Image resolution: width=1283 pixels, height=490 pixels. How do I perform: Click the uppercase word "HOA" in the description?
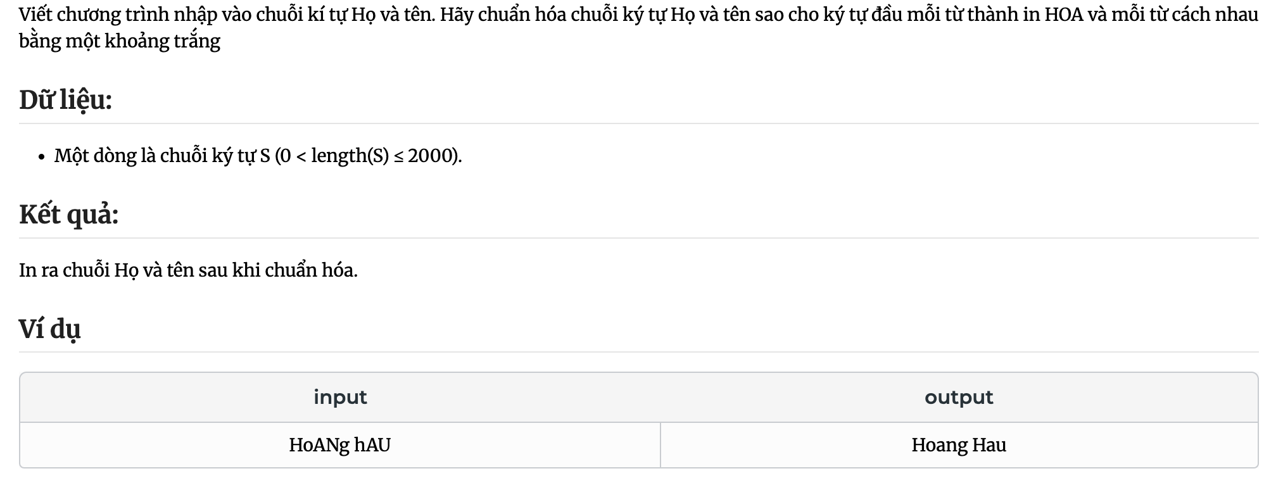click(x=1064, y=15)
